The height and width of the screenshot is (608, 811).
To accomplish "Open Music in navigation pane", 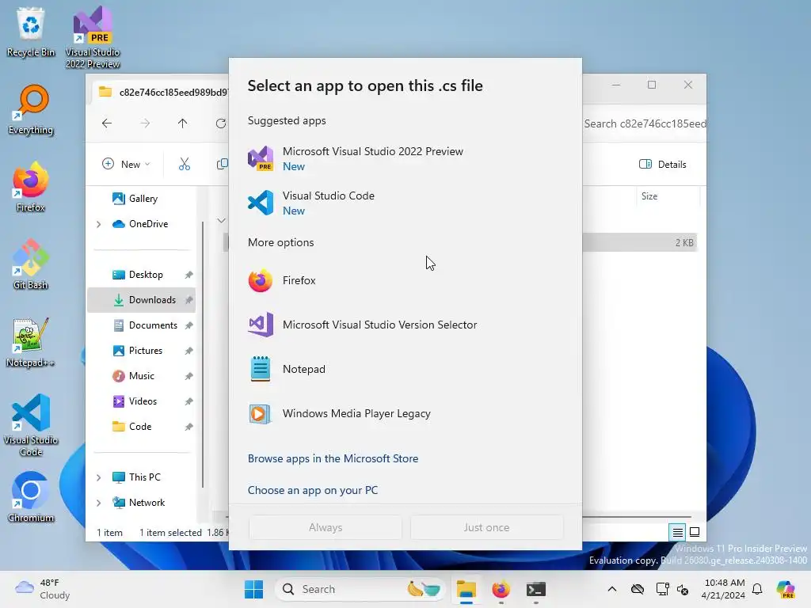I will (141, 376).
